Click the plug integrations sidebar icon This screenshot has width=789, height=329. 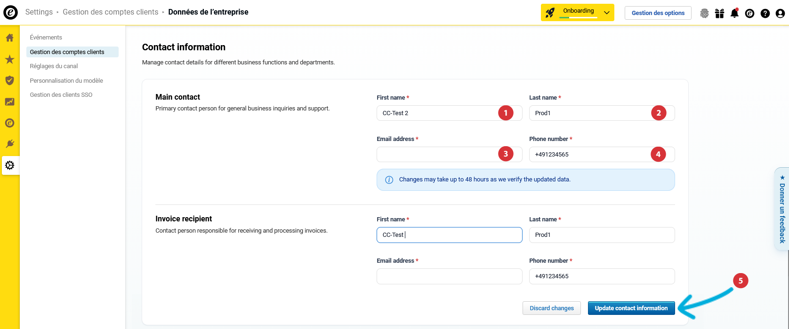click(9, 144)
